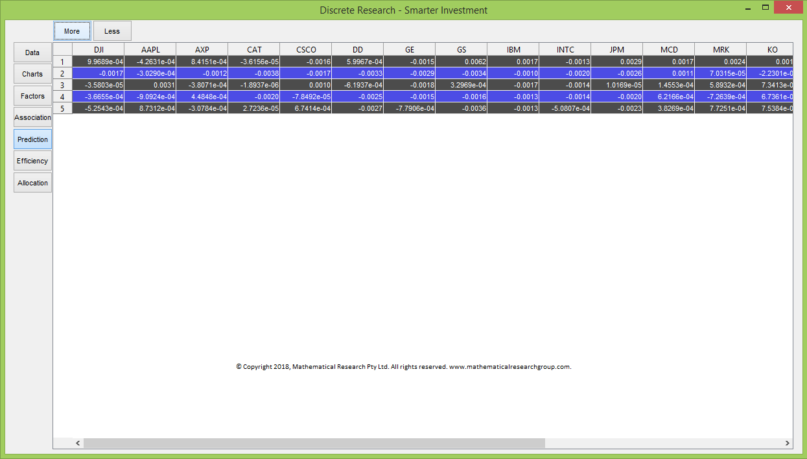Select the AAPL column header
Image resolution: width=807 pixels, height=459 pixels.
[x=150, y=49]
